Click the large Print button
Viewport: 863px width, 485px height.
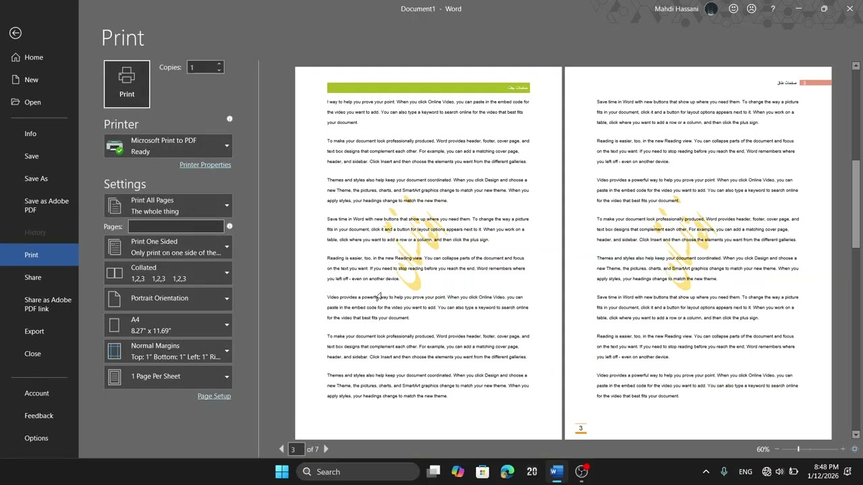tap(127, 84)
